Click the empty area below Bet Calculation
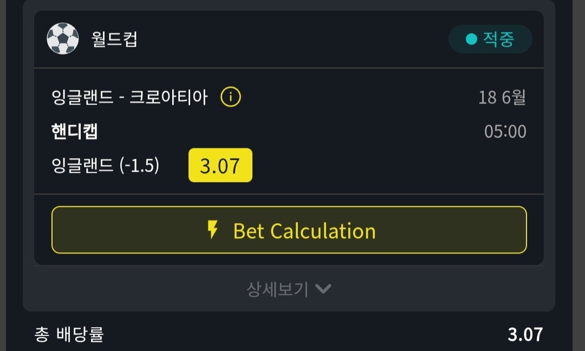 pyautogui.click(x=289, y=259)
